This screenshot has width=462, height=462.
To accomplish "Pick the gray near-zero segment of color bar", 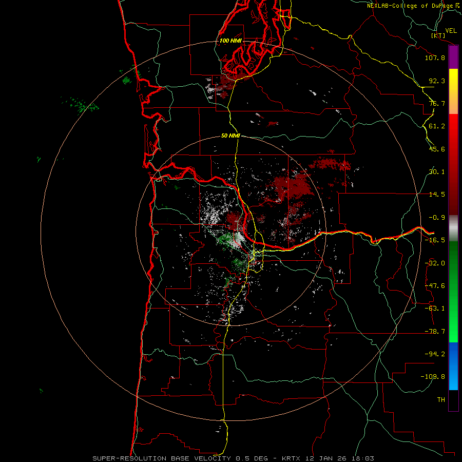I will click(453, 228).
